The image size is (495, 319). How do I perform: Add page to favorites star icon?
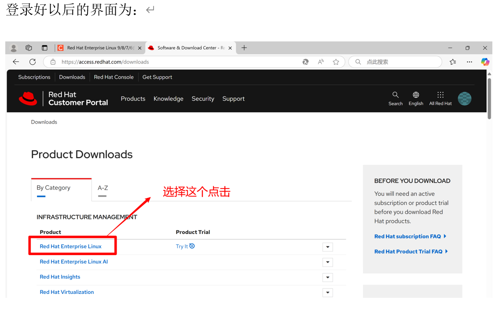[336, 62]
